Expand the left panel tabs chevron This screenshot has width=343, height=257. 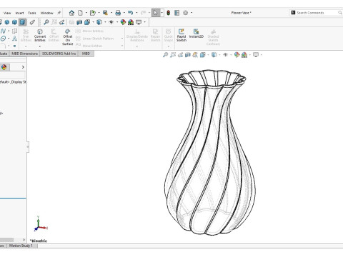point(23,67)
